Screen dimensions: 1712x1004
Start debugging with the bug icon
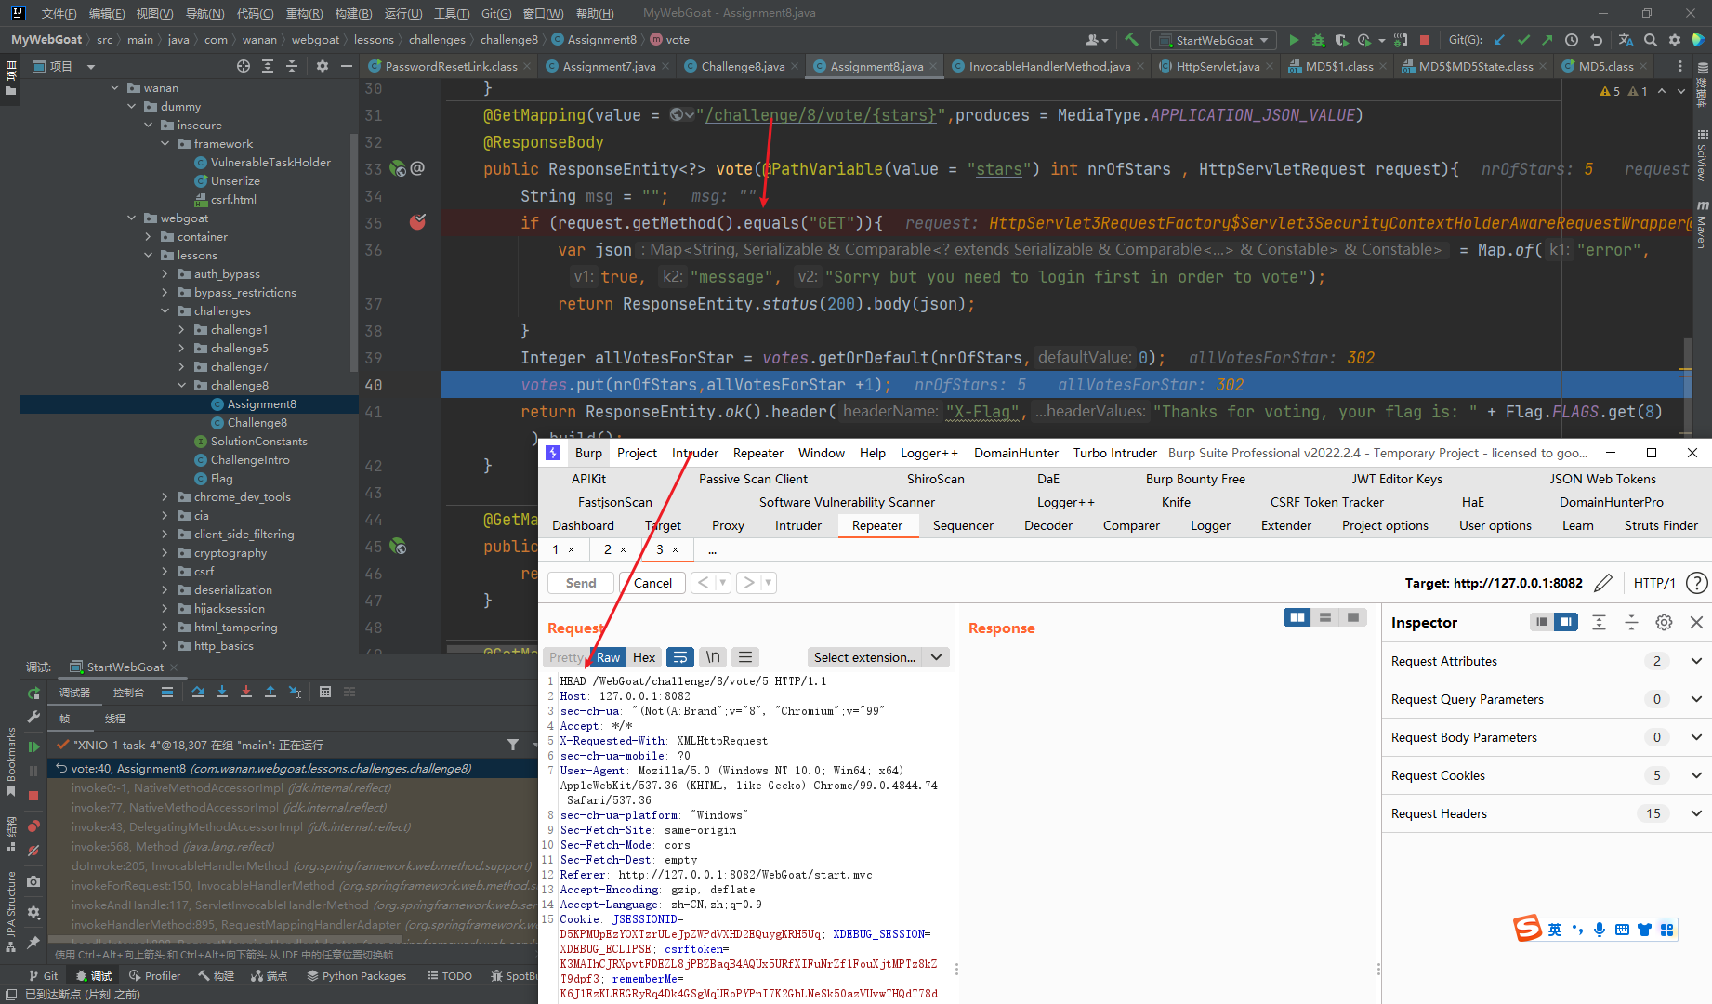[x=1318, y=40]
